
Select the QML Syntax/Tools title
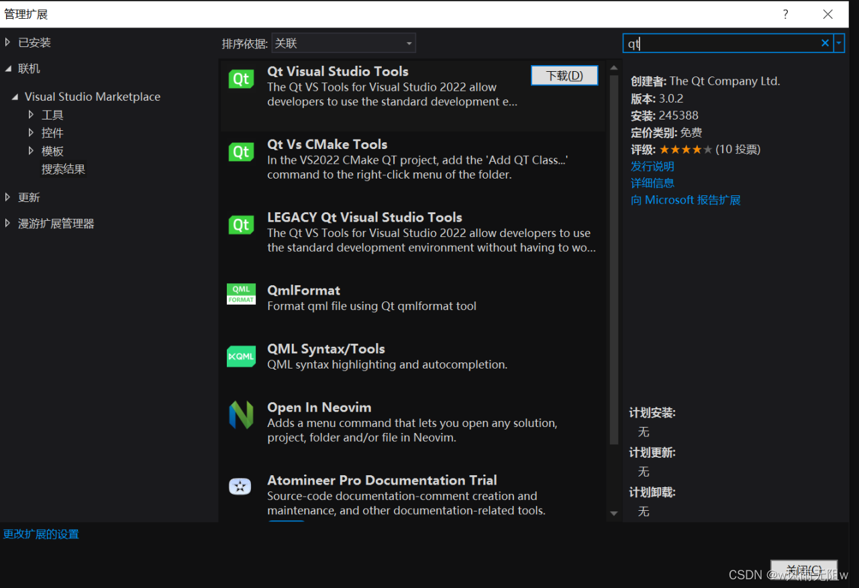tap(326, 349)
